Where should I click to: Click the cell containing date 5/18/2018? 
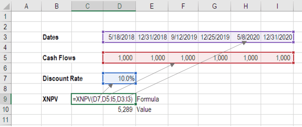tap(119, 37)
